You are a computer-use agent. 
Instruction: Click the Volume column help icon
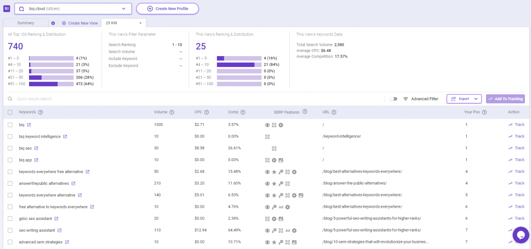click(172, 112)
